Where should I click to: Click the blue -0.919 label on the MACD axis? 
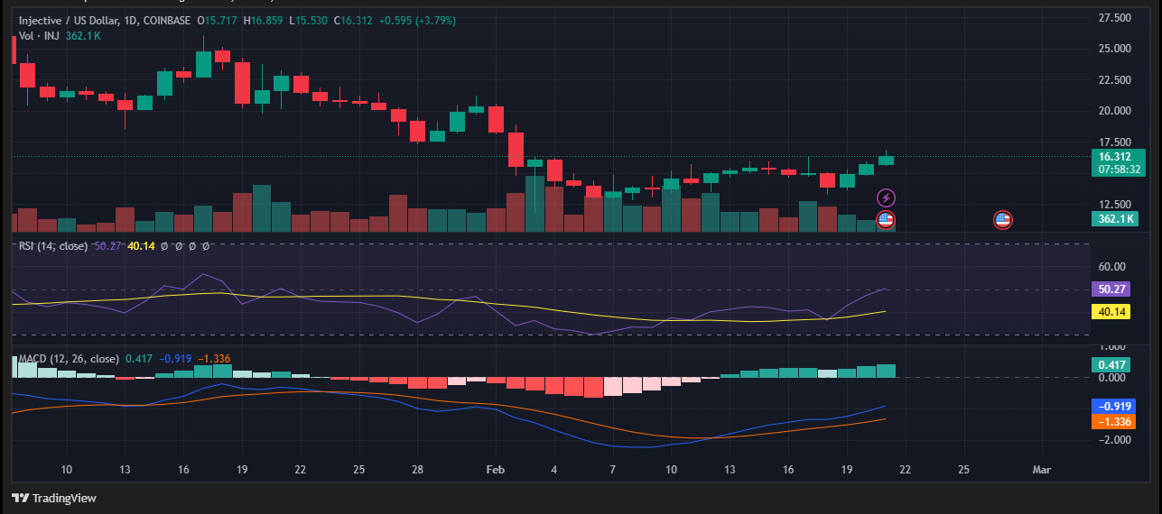[x=1111, y=406]
